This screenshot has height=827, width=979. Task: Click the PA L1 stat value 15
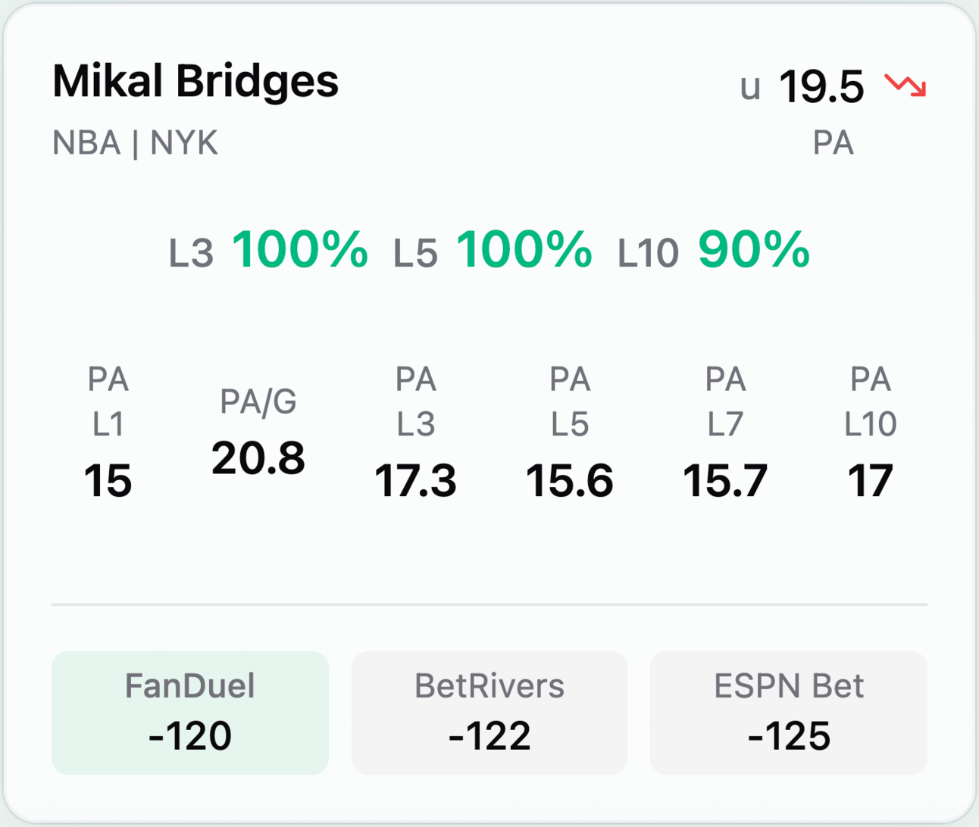tap(108, 481)
